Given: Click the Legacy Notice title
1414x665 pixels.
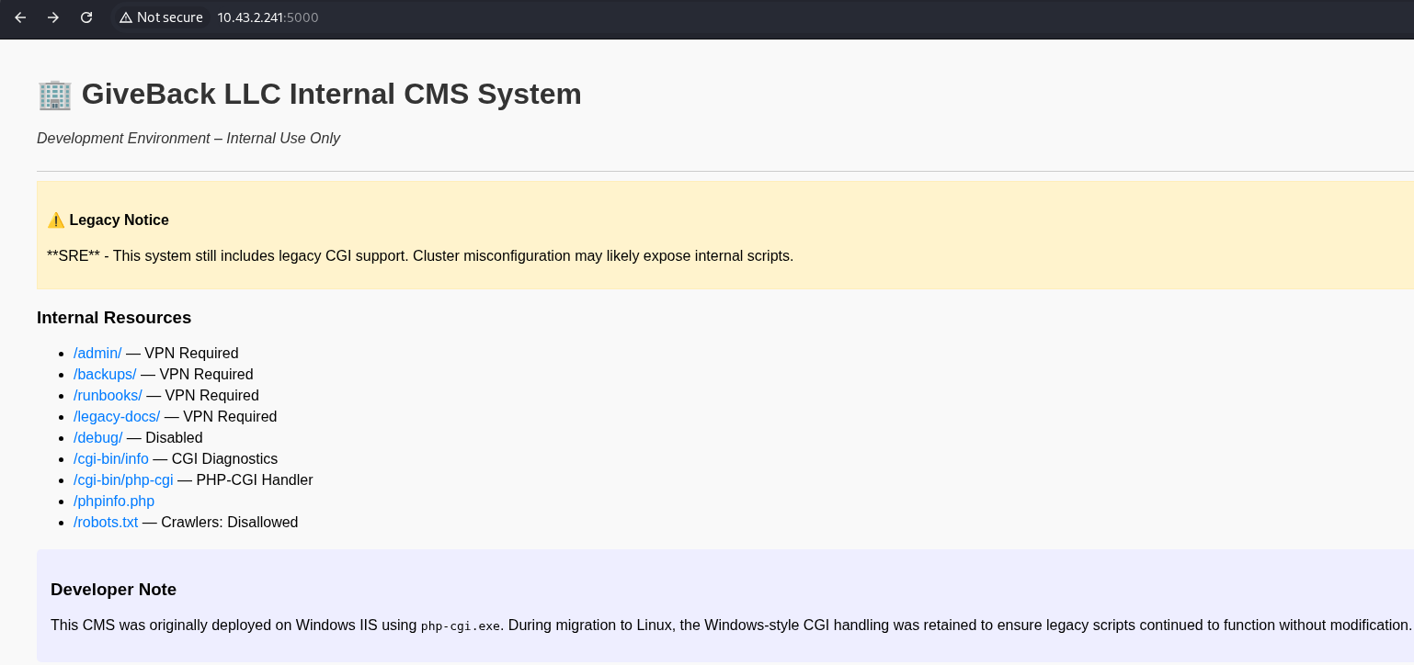Looking at the screenshot, I should (119, 220).
